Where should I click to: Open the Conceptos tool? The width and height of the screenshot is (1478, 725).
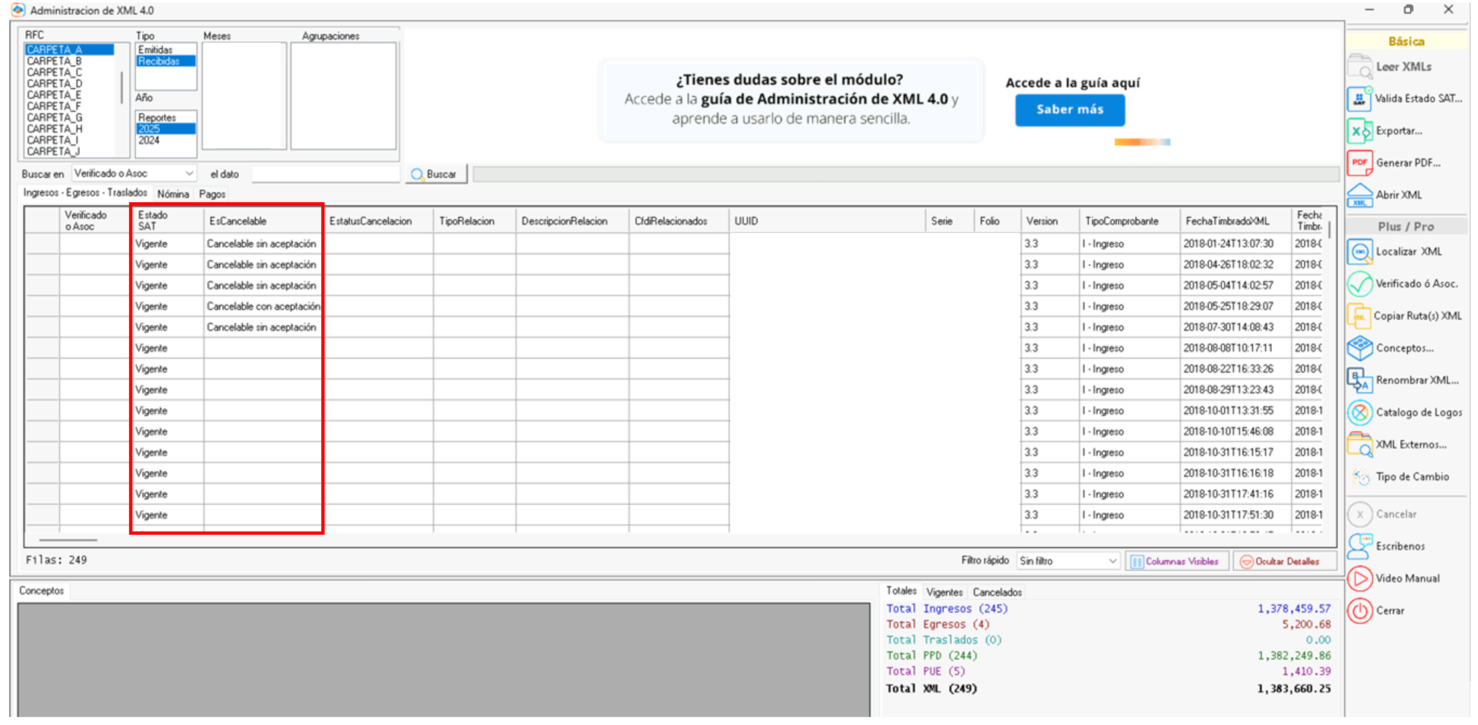(1360, 348)
